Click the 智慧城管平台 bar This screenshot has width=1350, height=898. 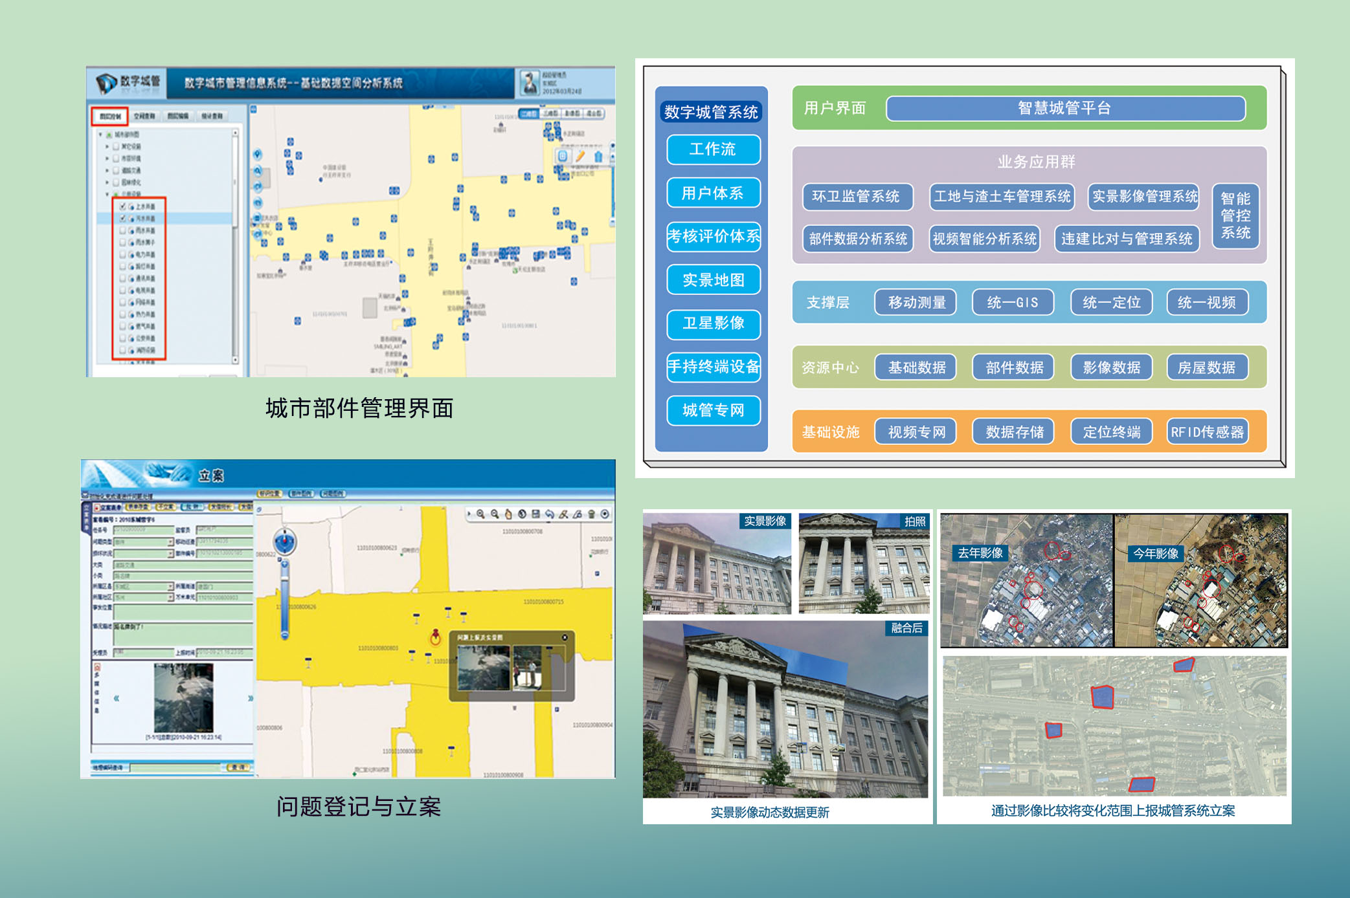1064,108
